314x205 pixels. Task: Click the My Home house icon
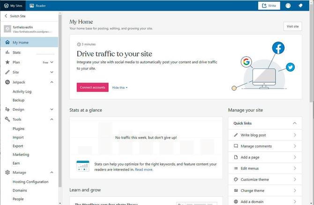[x=7, y=42]
